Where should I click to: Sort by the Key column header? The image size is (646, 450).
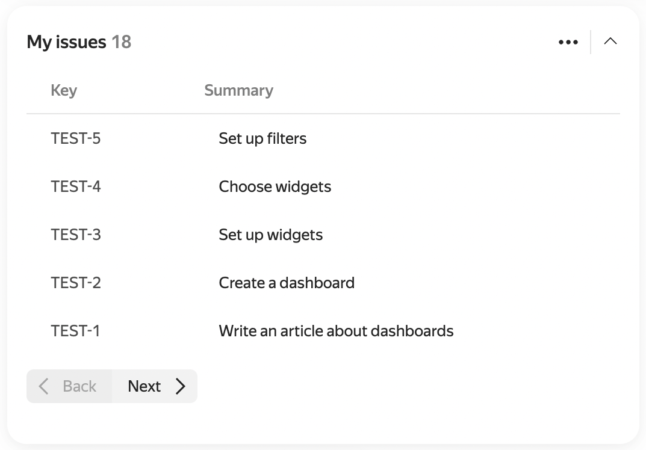pos(64,91)
